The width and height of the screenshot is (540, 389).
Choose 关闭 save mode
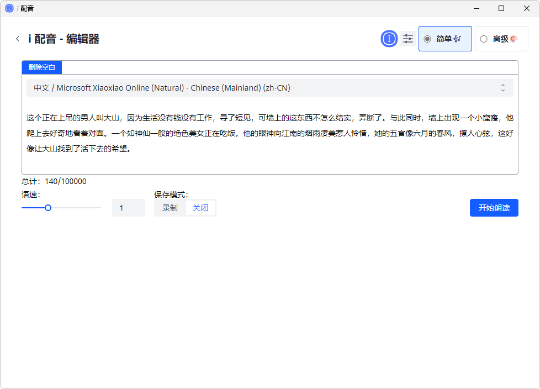pos(200,208)
